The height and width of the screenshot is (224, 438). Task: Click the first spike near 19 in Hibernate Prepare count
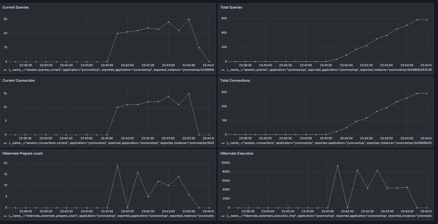tap(117, 166)
